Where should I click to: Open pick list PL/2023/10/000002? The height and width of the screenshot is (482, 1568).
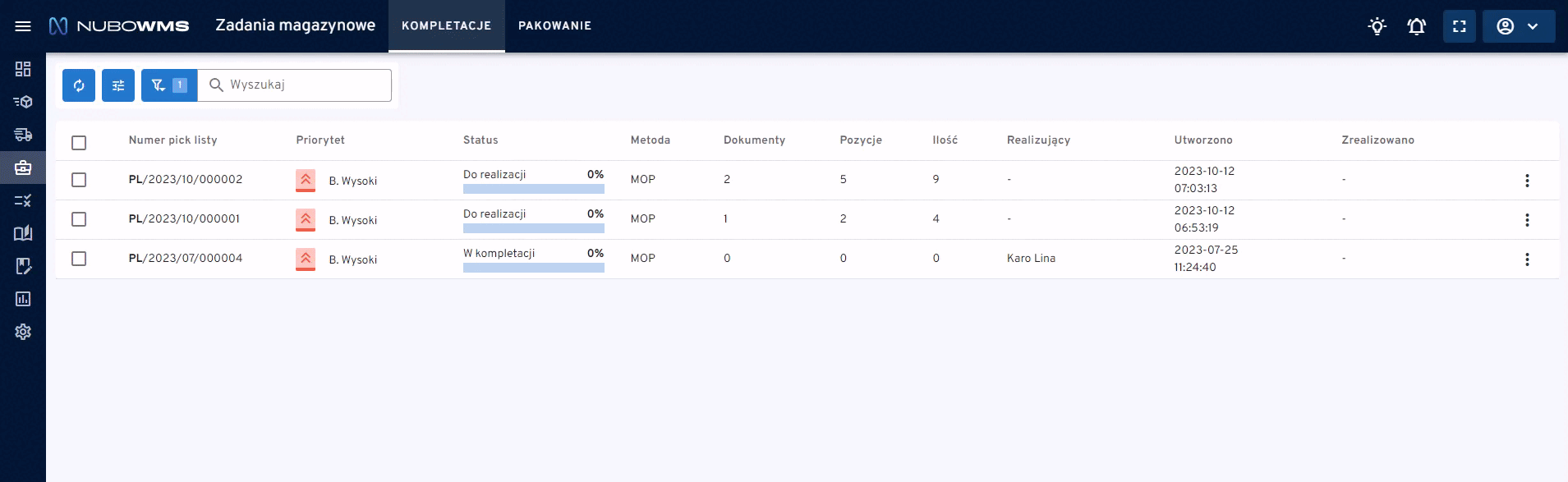click(186, 180)
